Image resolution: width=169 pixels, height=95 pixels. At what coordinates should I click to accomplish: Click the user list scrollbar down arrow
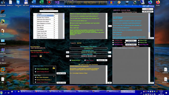click(64, 38)
